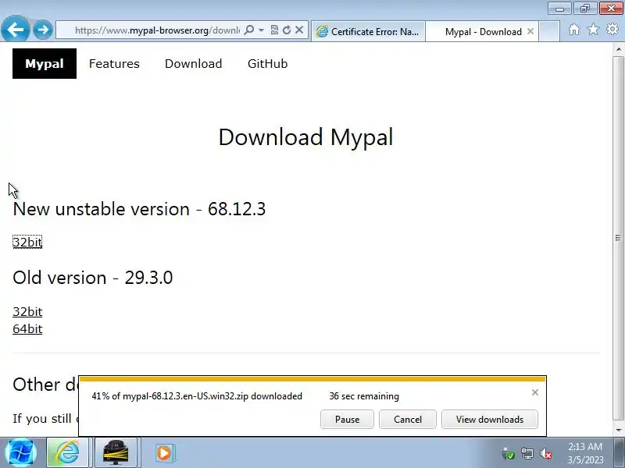Refresh the page using the reload icon

click(287, 30)
